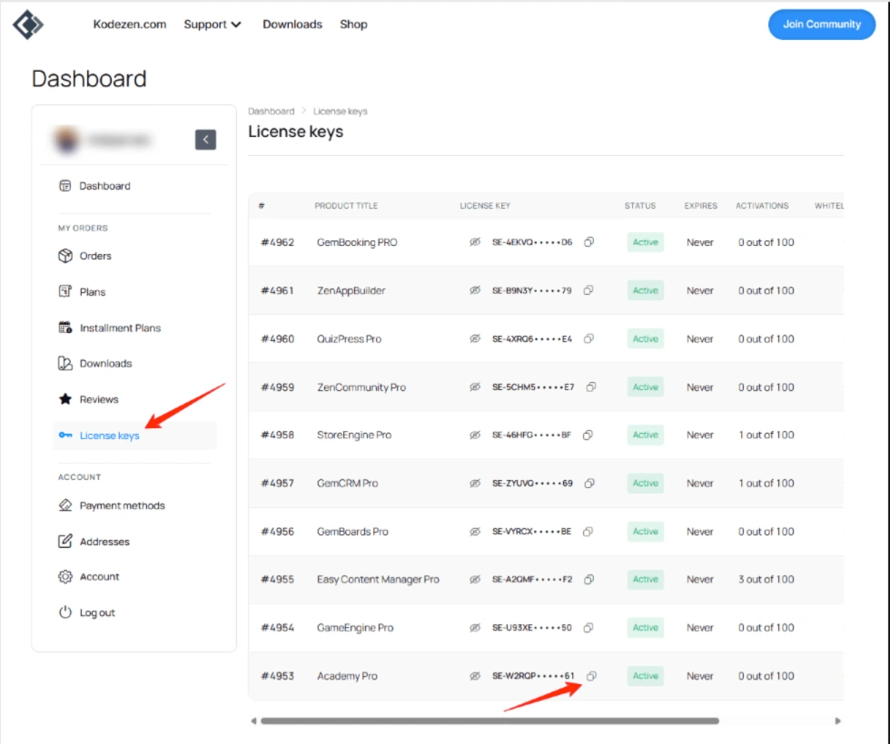
Task: Click the Academy Pro product title
Action: pyautogui.click(x=347, y=675)
